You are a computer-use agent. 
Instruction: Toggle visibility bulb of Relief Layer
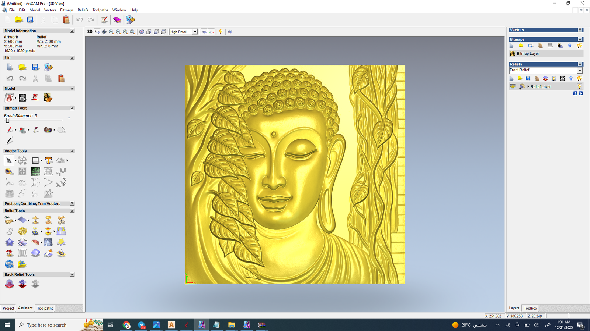pyautogui.click(x=579, y=86)
